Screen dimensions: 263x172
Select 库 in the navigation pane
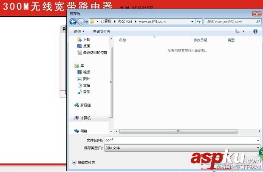point(82,65)
